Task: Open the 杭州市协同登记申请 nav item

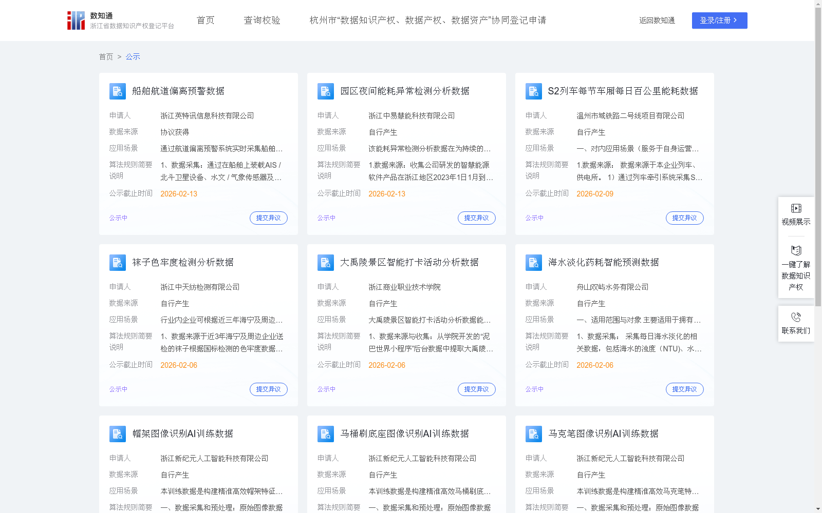Action: (427, 21)
